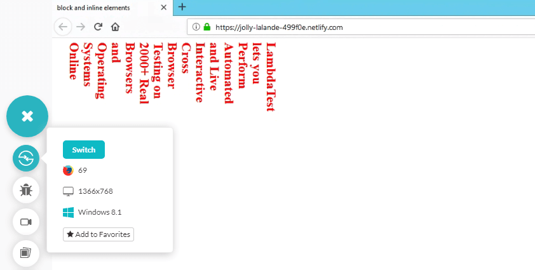
Task: Close the LambdaTest floating menu with X
Action: (27, 116)
